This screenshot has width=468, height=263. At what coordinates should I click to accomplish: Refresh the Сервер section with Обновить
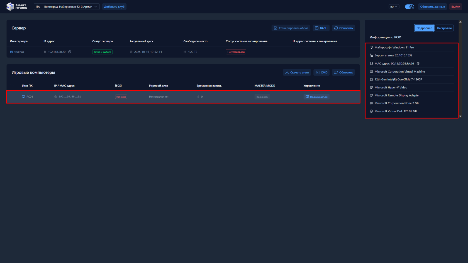point(343,28)
